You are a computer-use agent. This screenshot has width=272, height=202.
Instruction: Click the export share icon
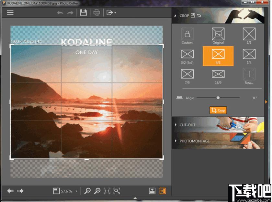tap(110, 13)
